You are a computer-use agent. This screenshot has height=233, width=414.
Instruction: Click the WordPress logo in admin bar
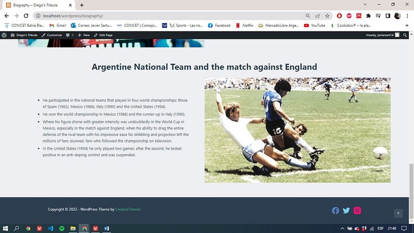pyautogui.click(x=5, y=35)
